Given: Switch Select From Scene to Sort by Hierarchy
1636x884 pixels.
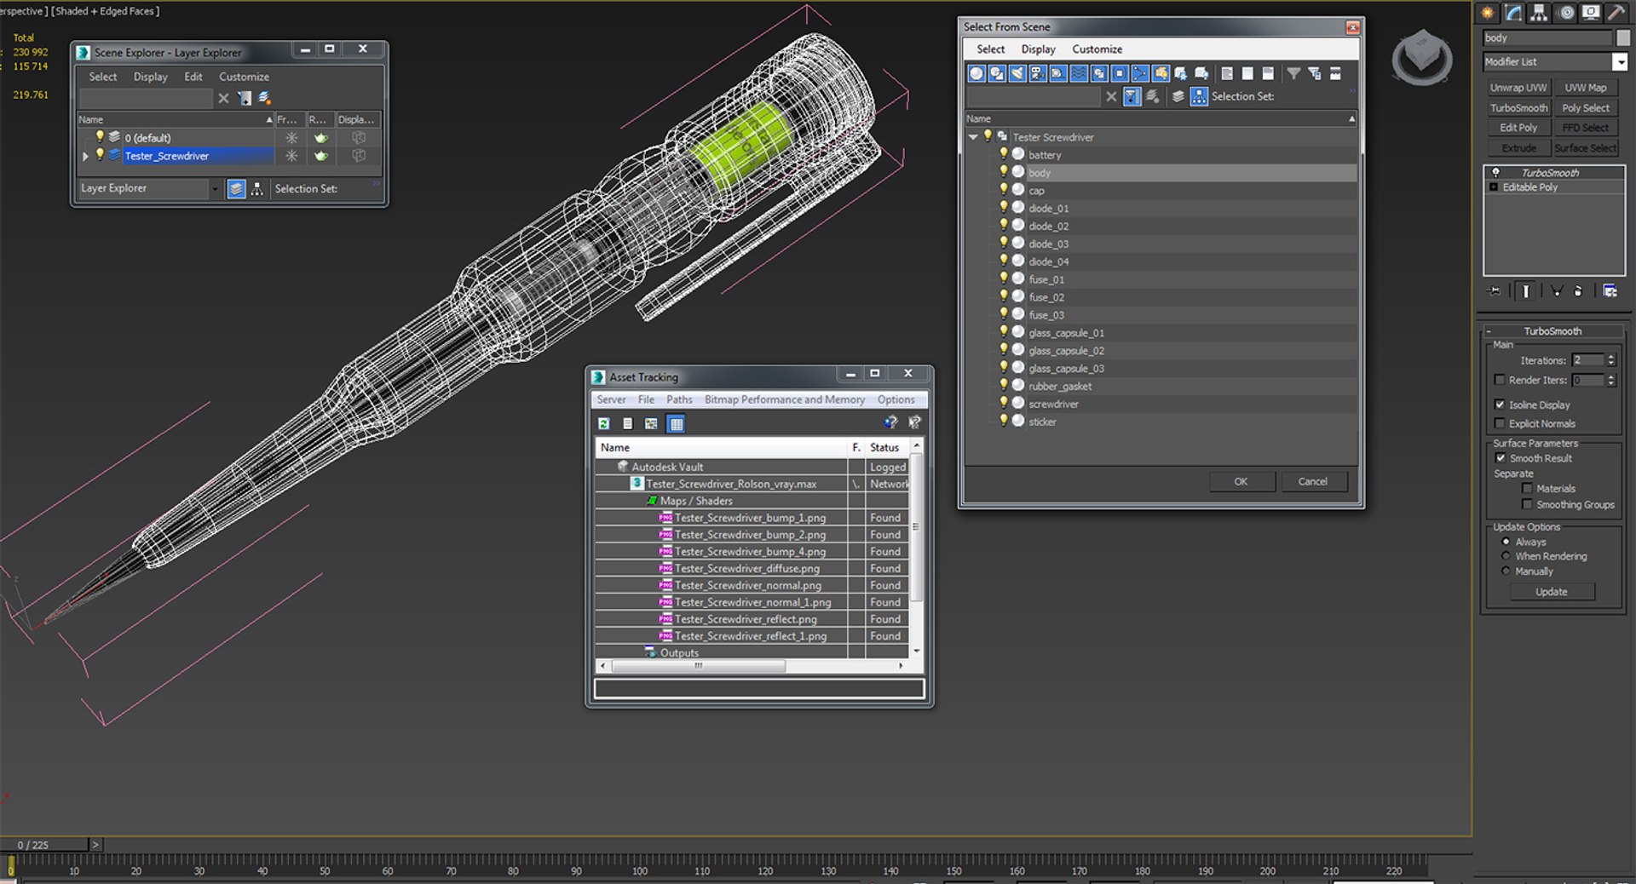Looking at the screenshot, I should [1199, 96].
